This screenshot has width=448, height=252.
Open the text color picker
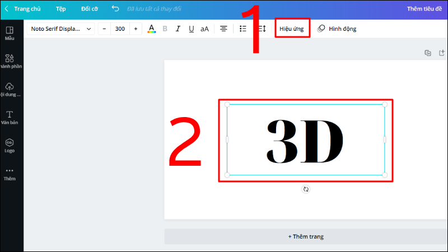coord(151,29)
